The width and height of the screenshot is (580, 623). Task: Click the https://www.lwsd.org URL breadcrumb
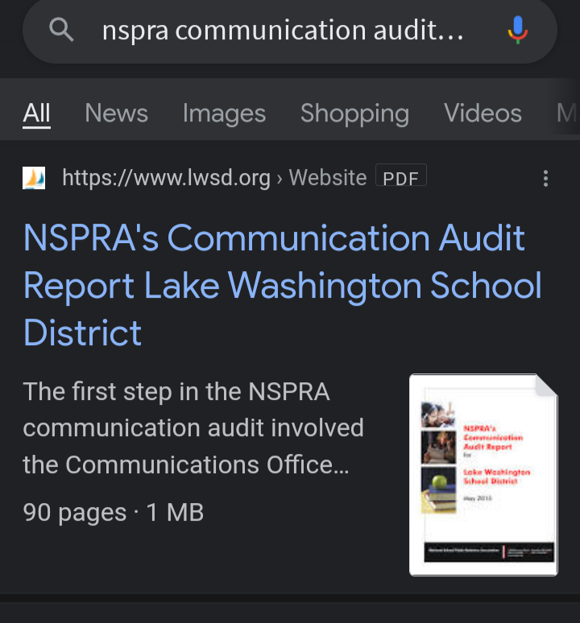coord(214,178)
